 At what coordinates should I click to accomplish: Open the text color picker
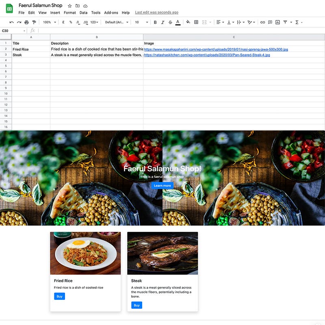177,22
